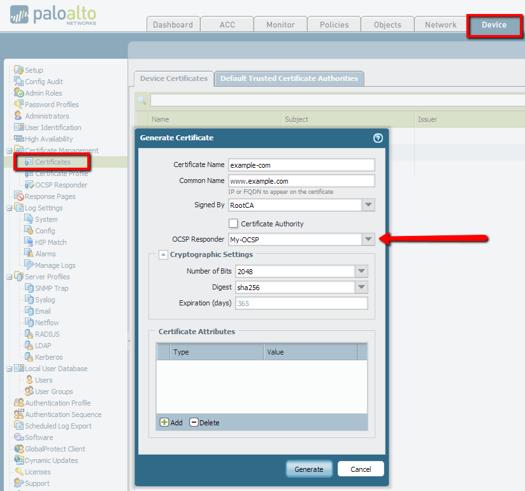This screenshot has width=525, height=491.
Task: Click the Manage Logs icon
Action: 29,265
